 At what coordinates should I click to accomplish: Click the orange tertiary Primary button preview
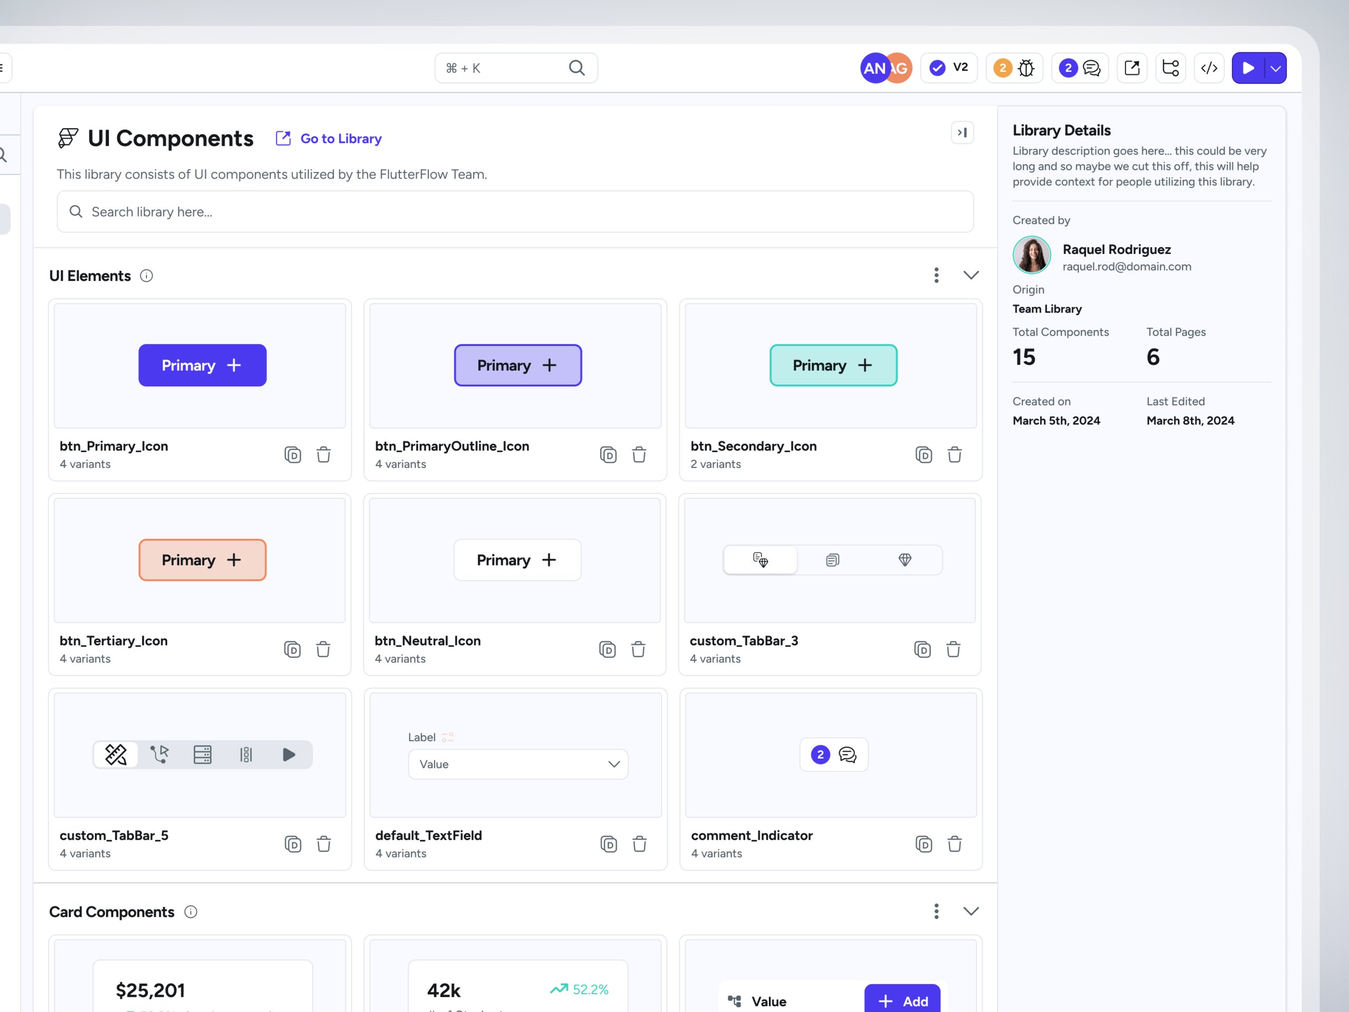tap(202, 559)
